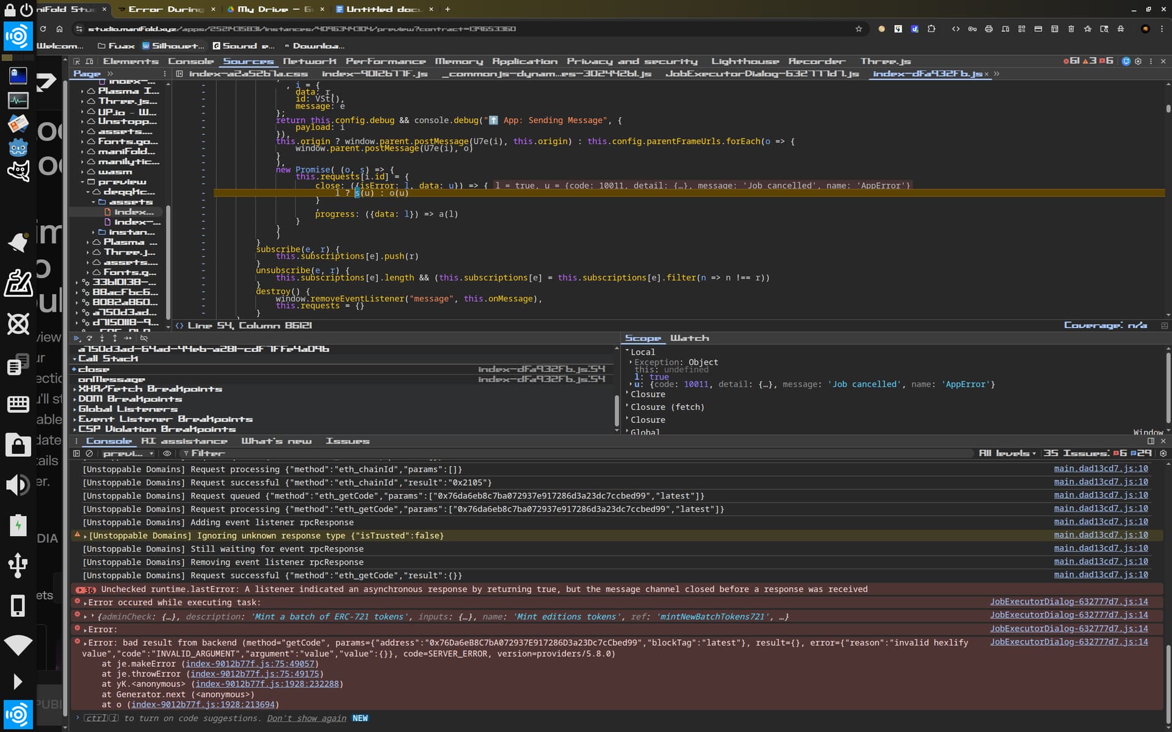This screenshot has height=732, width=1172.
Task: Open JobExecutorDialog-632777d7.js:14 source link
Action: click(x=1068, y=601)
